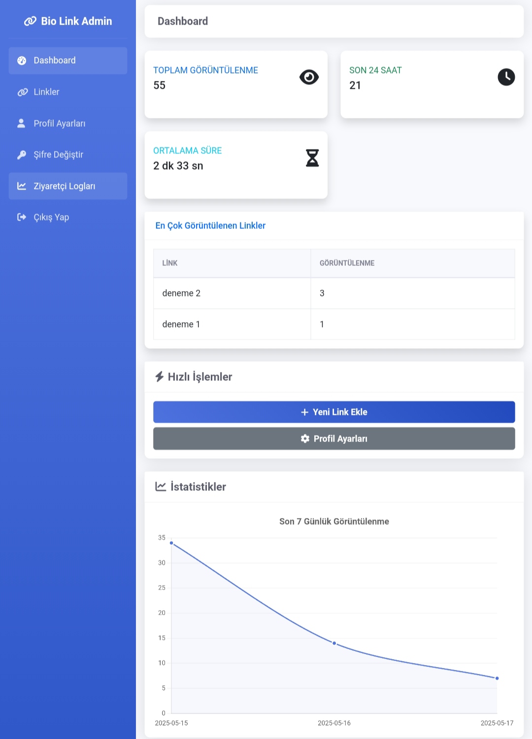This screenshot has width=532, height=739.
Task: Click the chart data point for 2025-05-16
Action: tap(334, 643)
